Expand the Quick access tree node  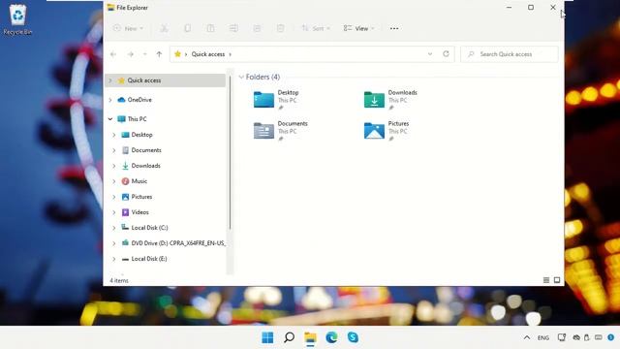click(x=110, y=80)
